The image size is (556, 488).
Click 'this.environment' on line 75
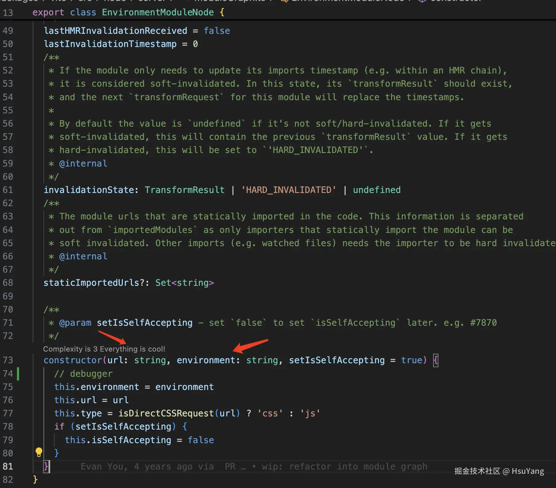point(97,387)
